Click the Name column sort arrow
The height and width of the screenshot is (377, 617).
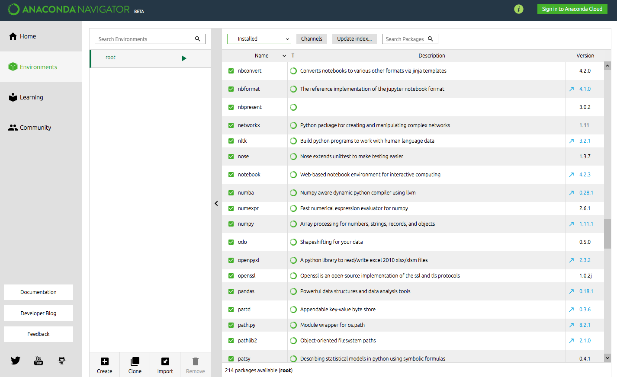point(284,56)
